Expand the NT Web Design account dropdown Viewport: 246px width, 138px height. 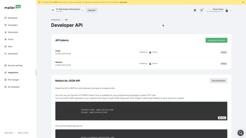click(82, 10)
